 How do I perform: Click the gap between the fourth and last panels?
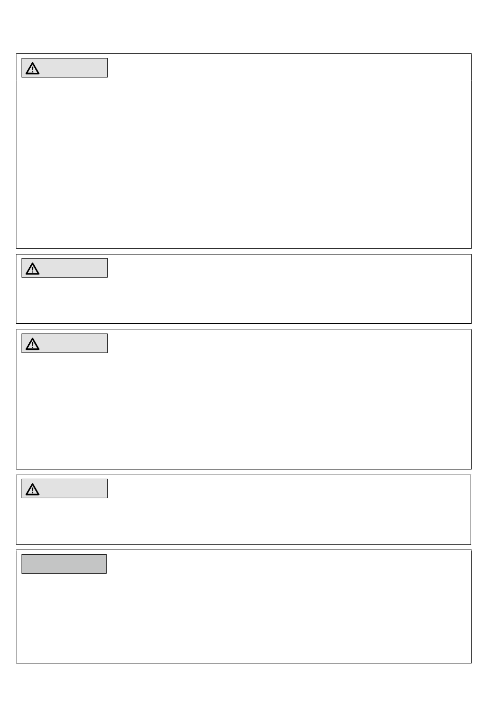[243, 547]
